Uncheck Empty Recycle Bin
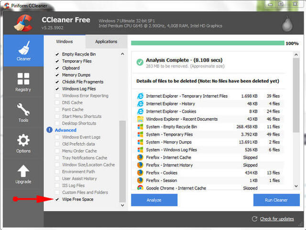This screenshot has height=230, width=306. 57,54
